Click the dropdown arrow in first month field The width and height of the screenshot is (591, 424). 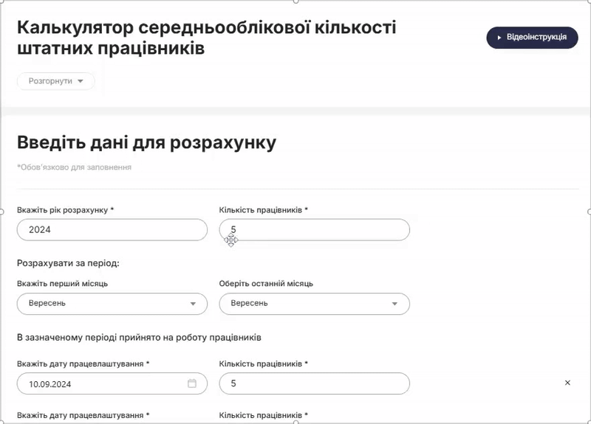[x=194, y=304]
